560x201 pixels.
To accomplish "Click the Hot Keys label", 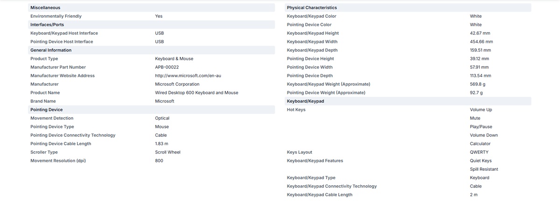I will pos(296,110).
